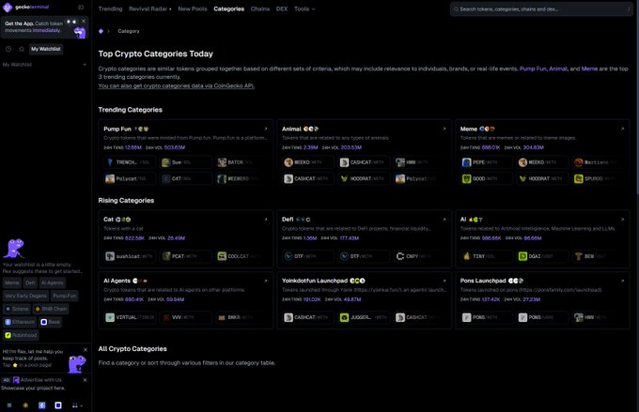The image size is (639, 412).
Task: Open the GeckoTerminal logo home link
Action: click(x=26, y=7)
